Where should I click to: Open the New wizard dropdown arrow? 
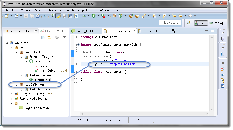[x=11, y=16]
